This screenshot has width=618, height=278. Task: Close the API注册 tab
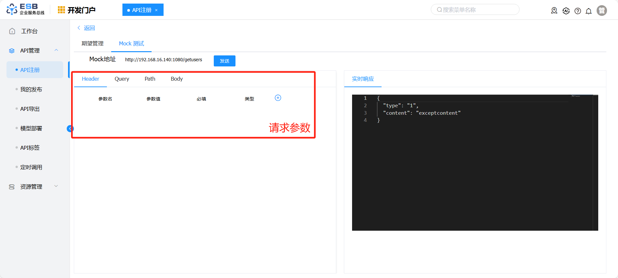(156, 10)
